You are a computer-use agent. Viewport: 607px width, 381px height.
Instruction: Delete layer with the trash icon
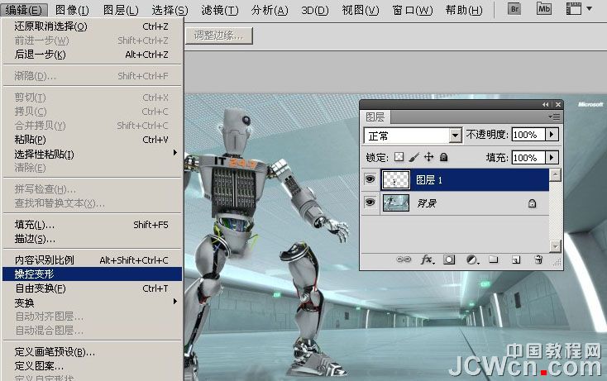(538, 260)
